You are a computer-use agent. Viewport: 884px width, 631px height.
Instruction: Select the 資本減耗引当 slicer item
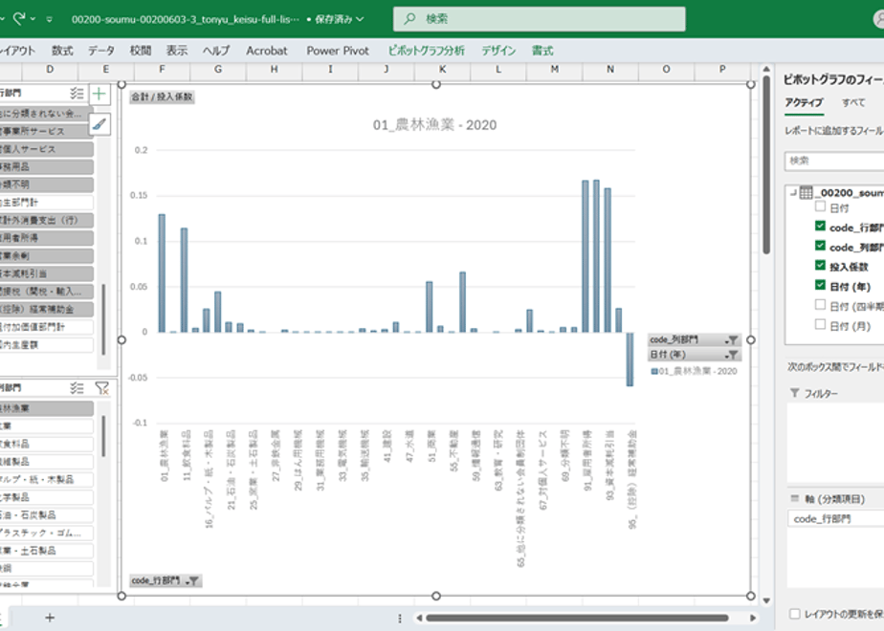[x=46, y=273]
